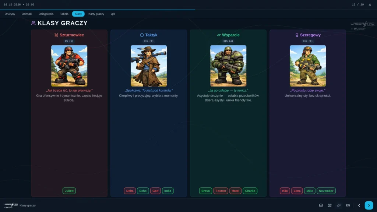Click the Klasy graczy people icon

(34, 23)
